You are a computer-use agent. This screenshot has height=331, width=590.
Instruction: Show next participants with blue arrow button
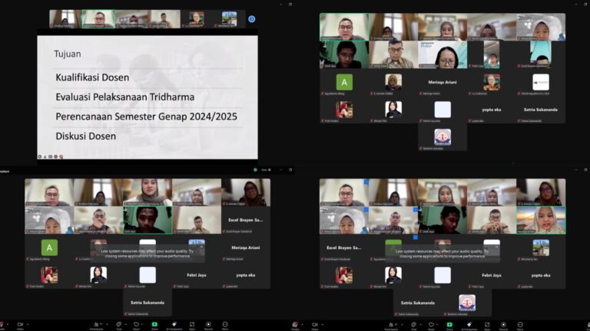(252, 18)
